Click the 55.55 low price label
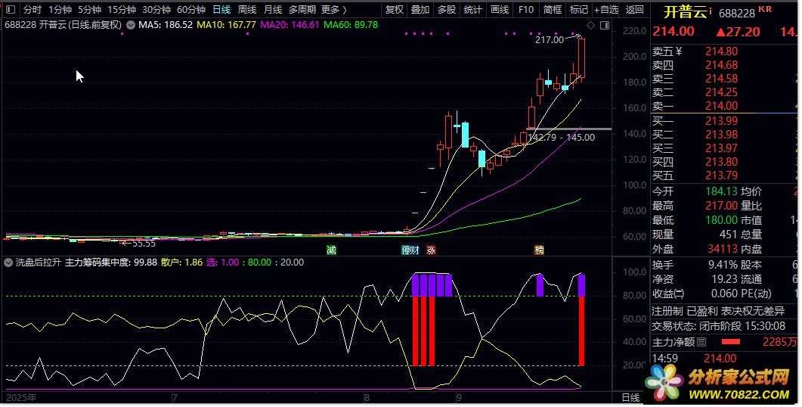Image resolution: width=802 pixels, height=407 pixels. [x=144, y=244]
